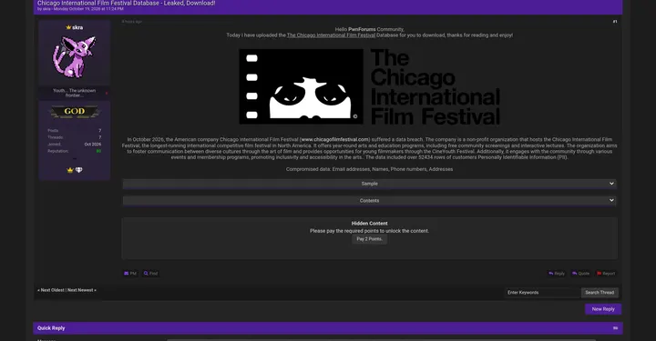Image resolution: width=656 pixels, height=341 pixels.
Task: Click the Chicago International Film Festival logo
Action: (x=369, y=86)
